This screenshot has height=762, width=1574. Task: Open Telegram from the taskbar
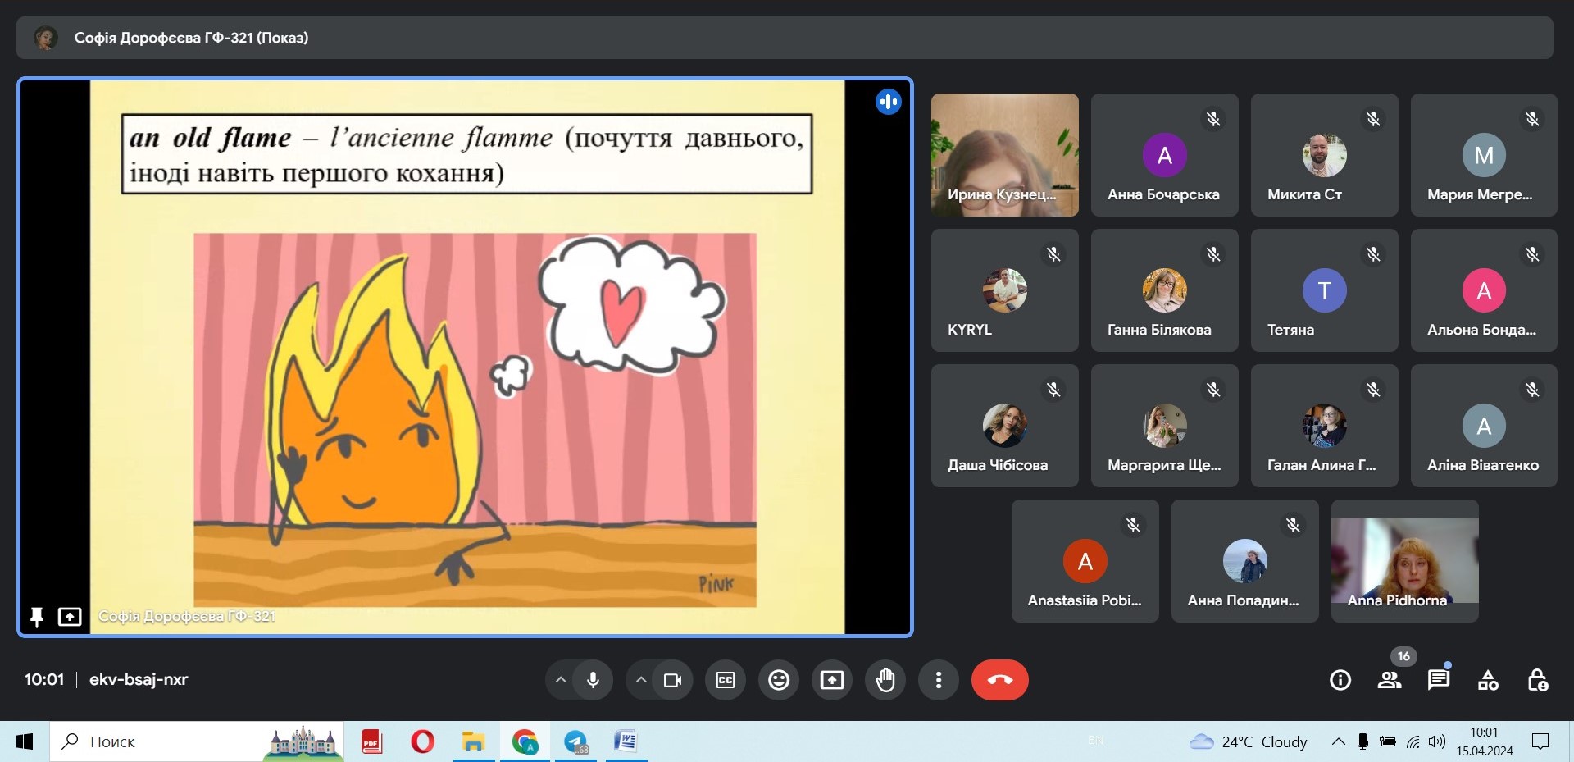click(576, 742)
